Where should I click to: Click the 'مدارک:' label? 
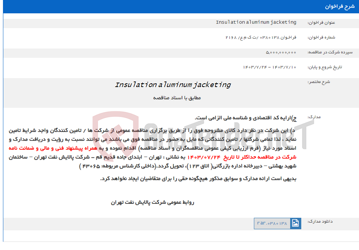coord(314,117)
